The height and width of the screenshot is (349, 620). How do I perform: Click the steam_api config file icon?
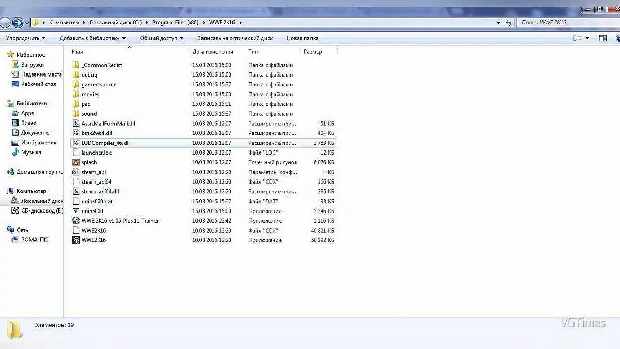tap(76, 172)
